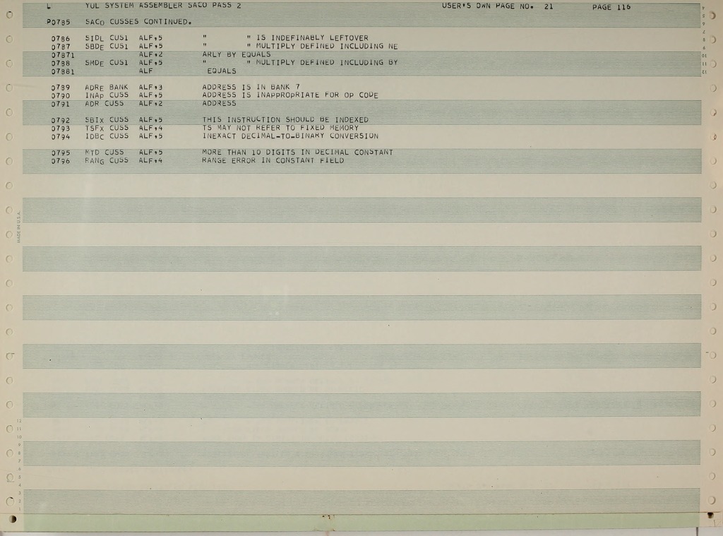Click 'ALF,4' on line 0793

tap(151, 129)
